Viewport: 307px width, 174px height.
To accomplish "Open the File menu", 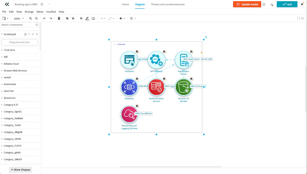I will click(4, 12).
